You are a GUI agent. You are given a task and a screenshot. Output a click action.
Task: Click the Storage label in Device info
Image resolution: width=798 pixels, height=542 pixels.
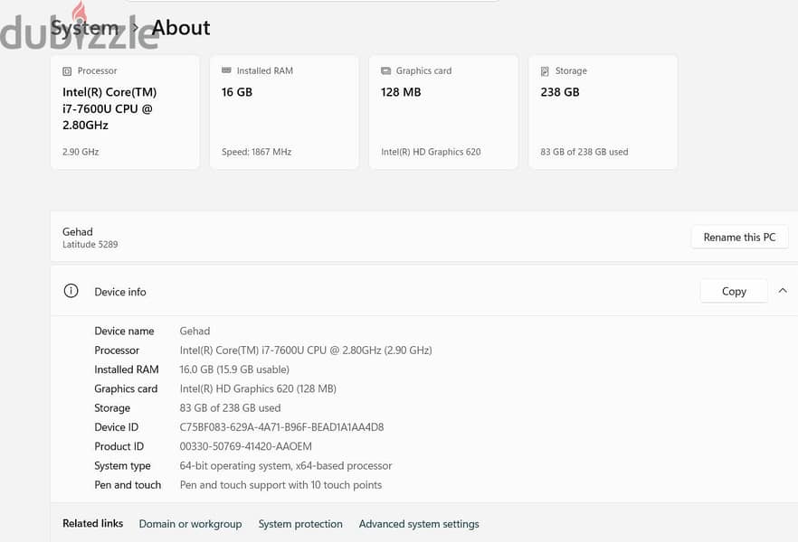coord(112,408)
